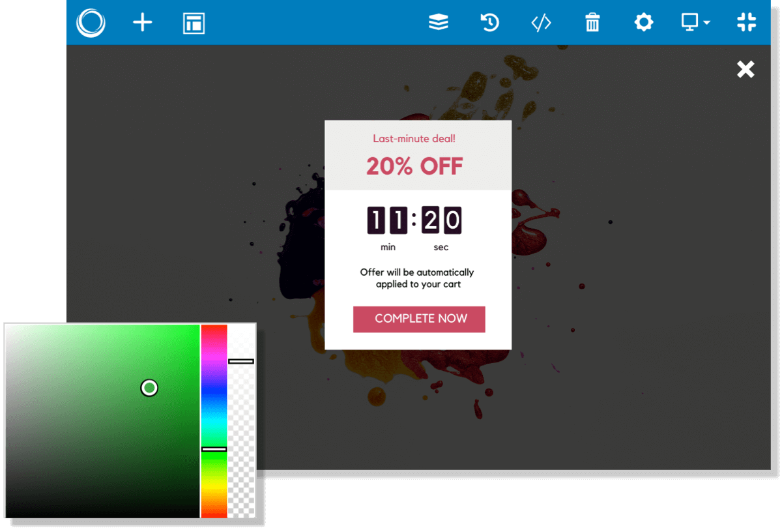
Task: Click the COMPLETE NOW button
Action: point(419,319)
